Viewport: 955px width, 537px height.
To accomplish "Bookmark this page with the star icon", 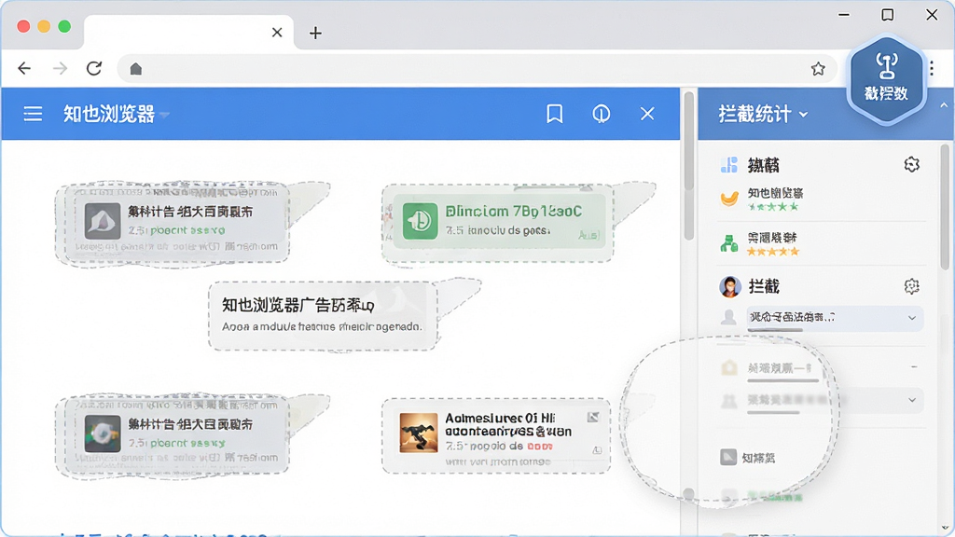I will pyautogui.click(x=818, y=69).
